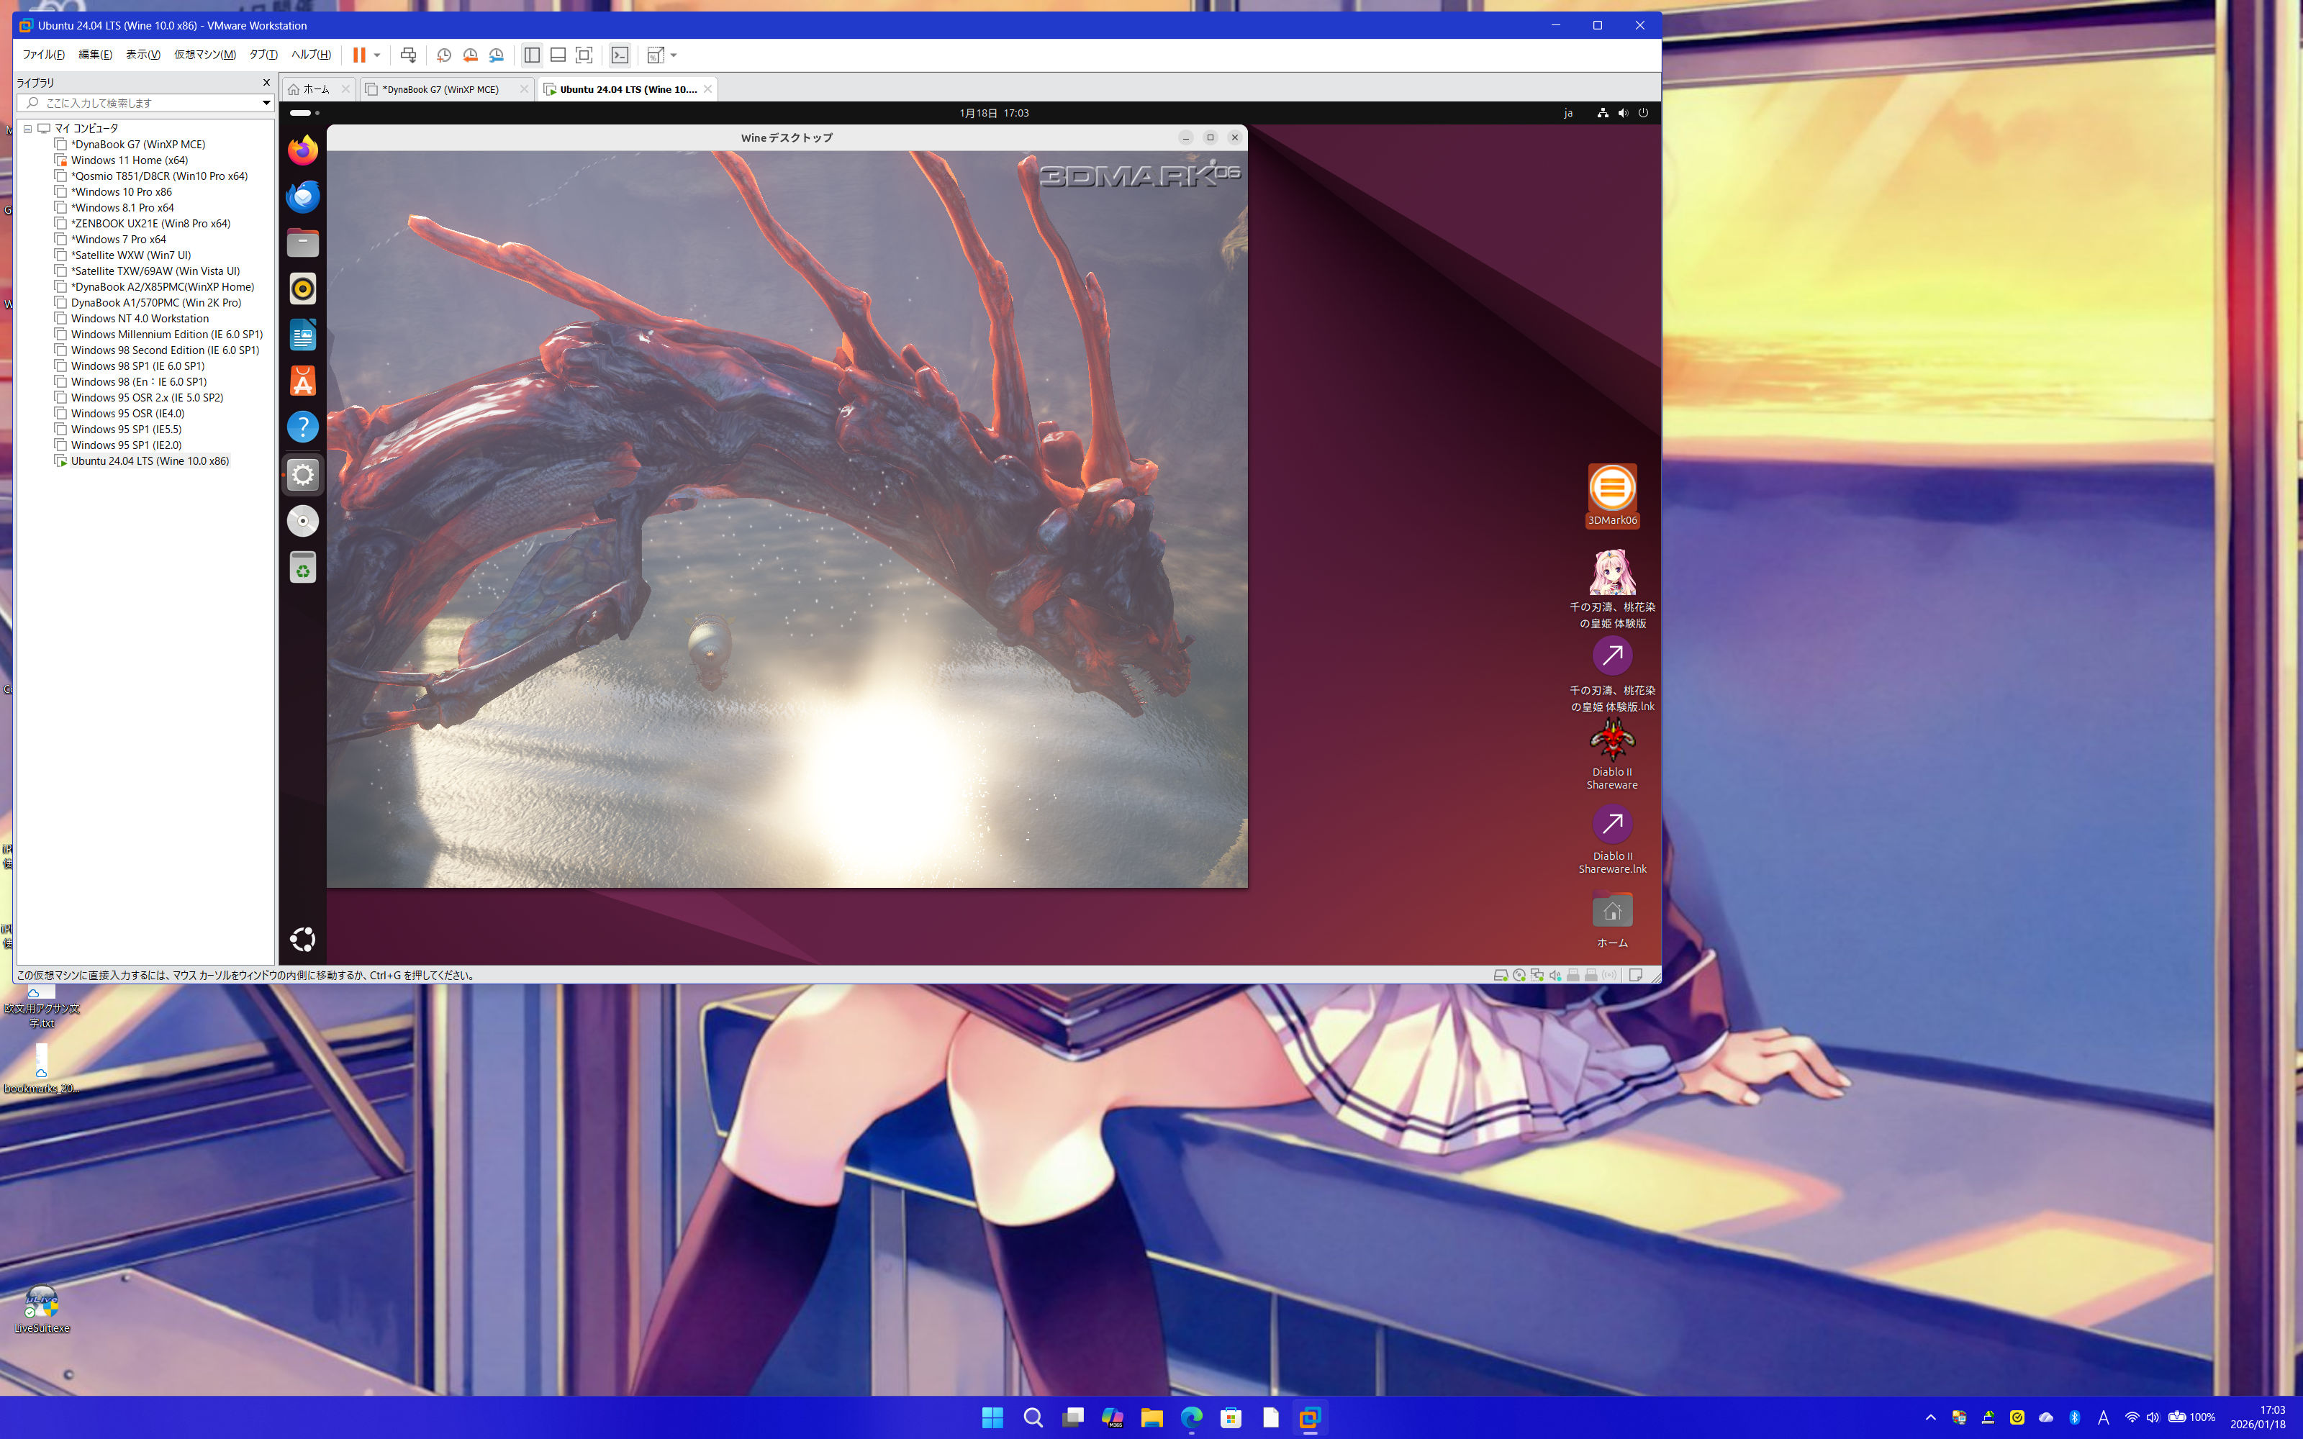
Task: Toggle the library sidebar view button
Action: pyautogui.click(x=532, y=55)
